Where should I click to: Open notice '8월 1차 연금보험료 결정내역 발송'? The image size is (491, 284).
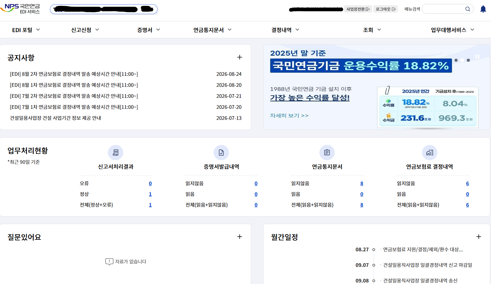click(74, 85)
